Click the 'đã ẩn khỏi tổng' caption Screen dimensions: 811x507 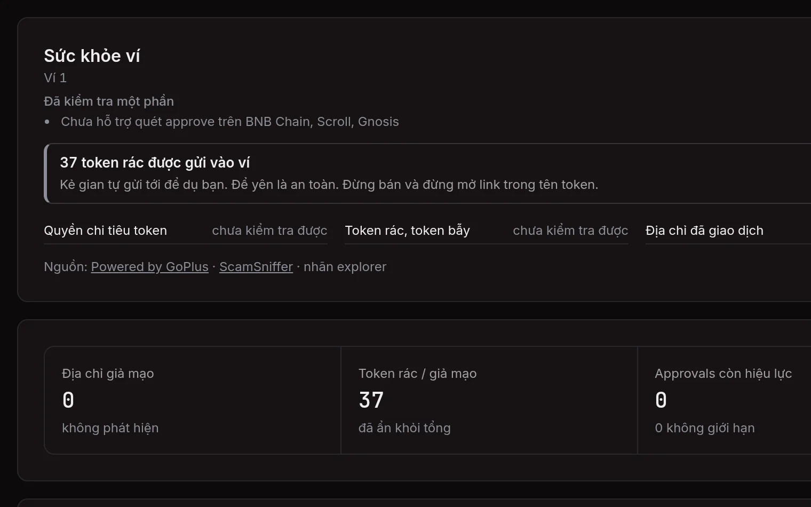point(404,428)
